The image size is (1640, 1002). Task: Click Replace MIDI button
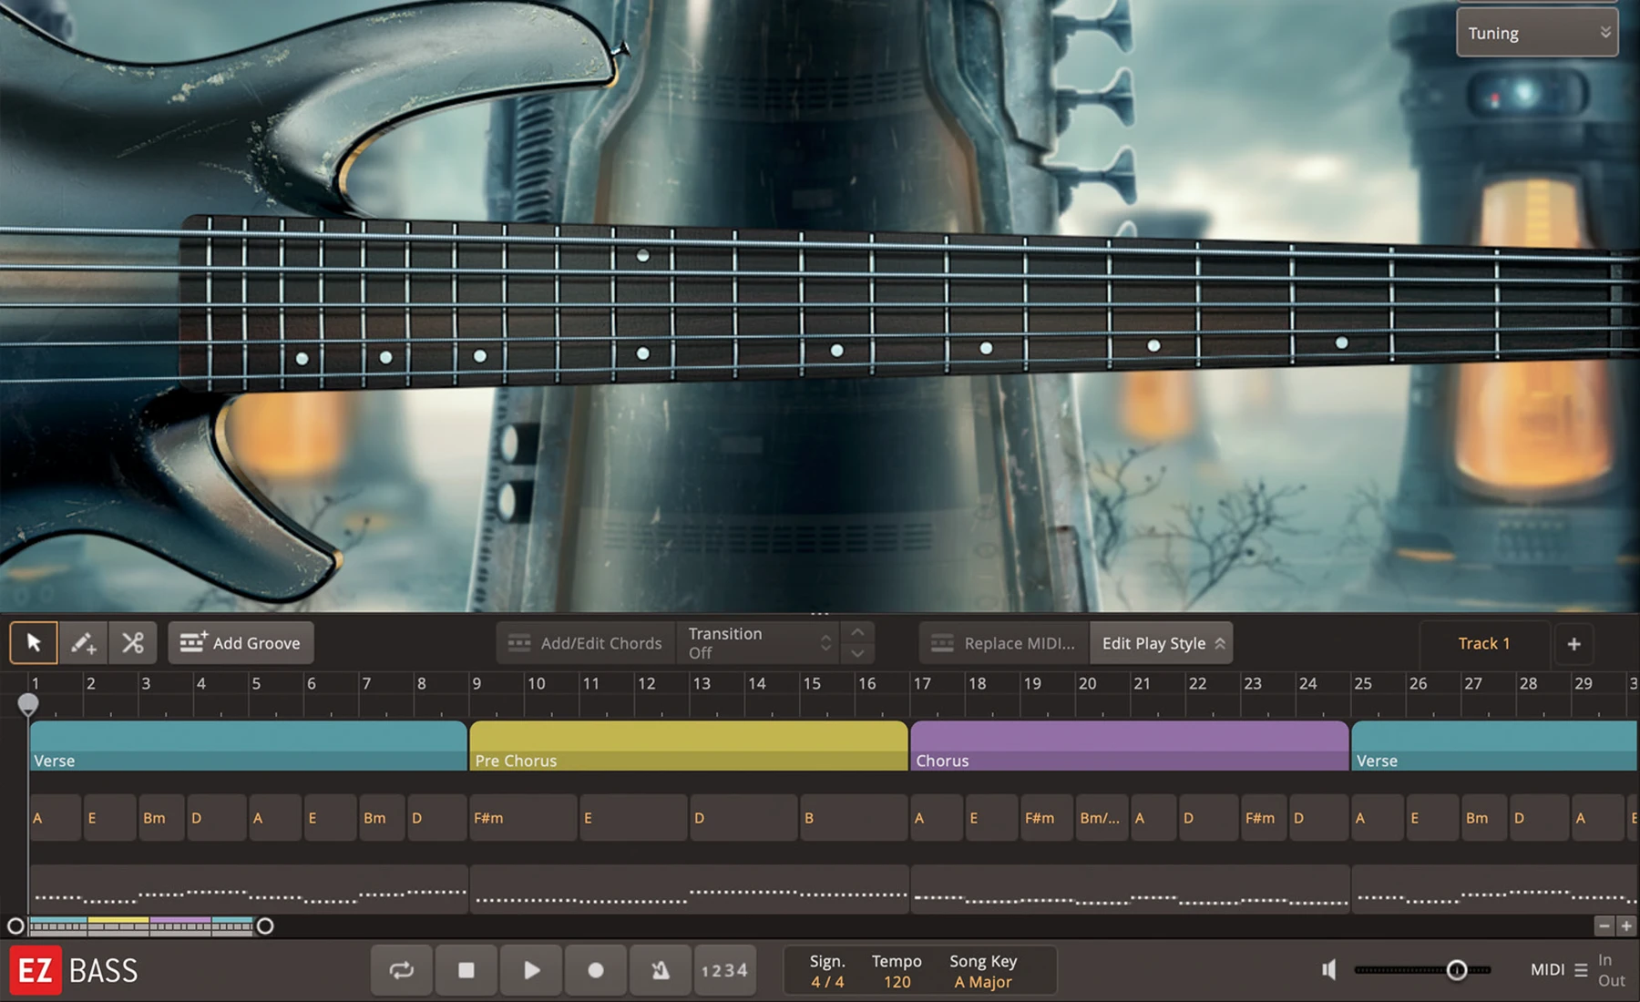tap(1003, 643)
